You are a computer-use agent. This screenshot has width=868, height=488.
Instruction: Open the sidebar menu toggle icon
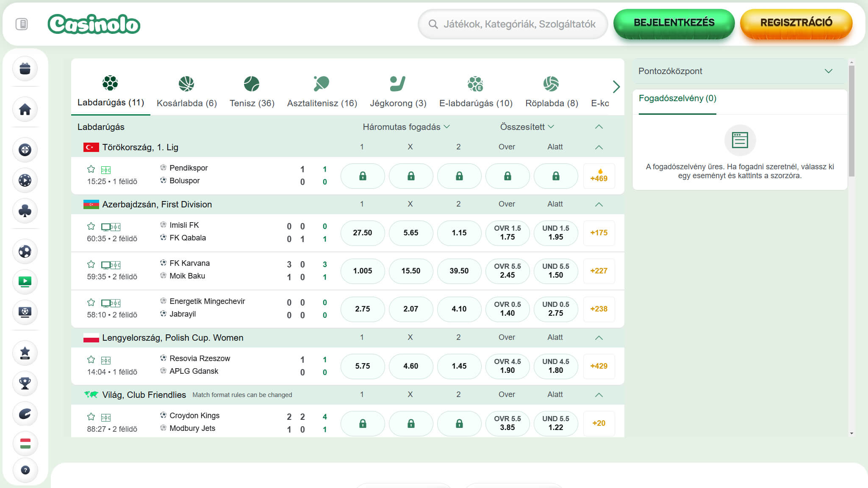coord(22,24)
